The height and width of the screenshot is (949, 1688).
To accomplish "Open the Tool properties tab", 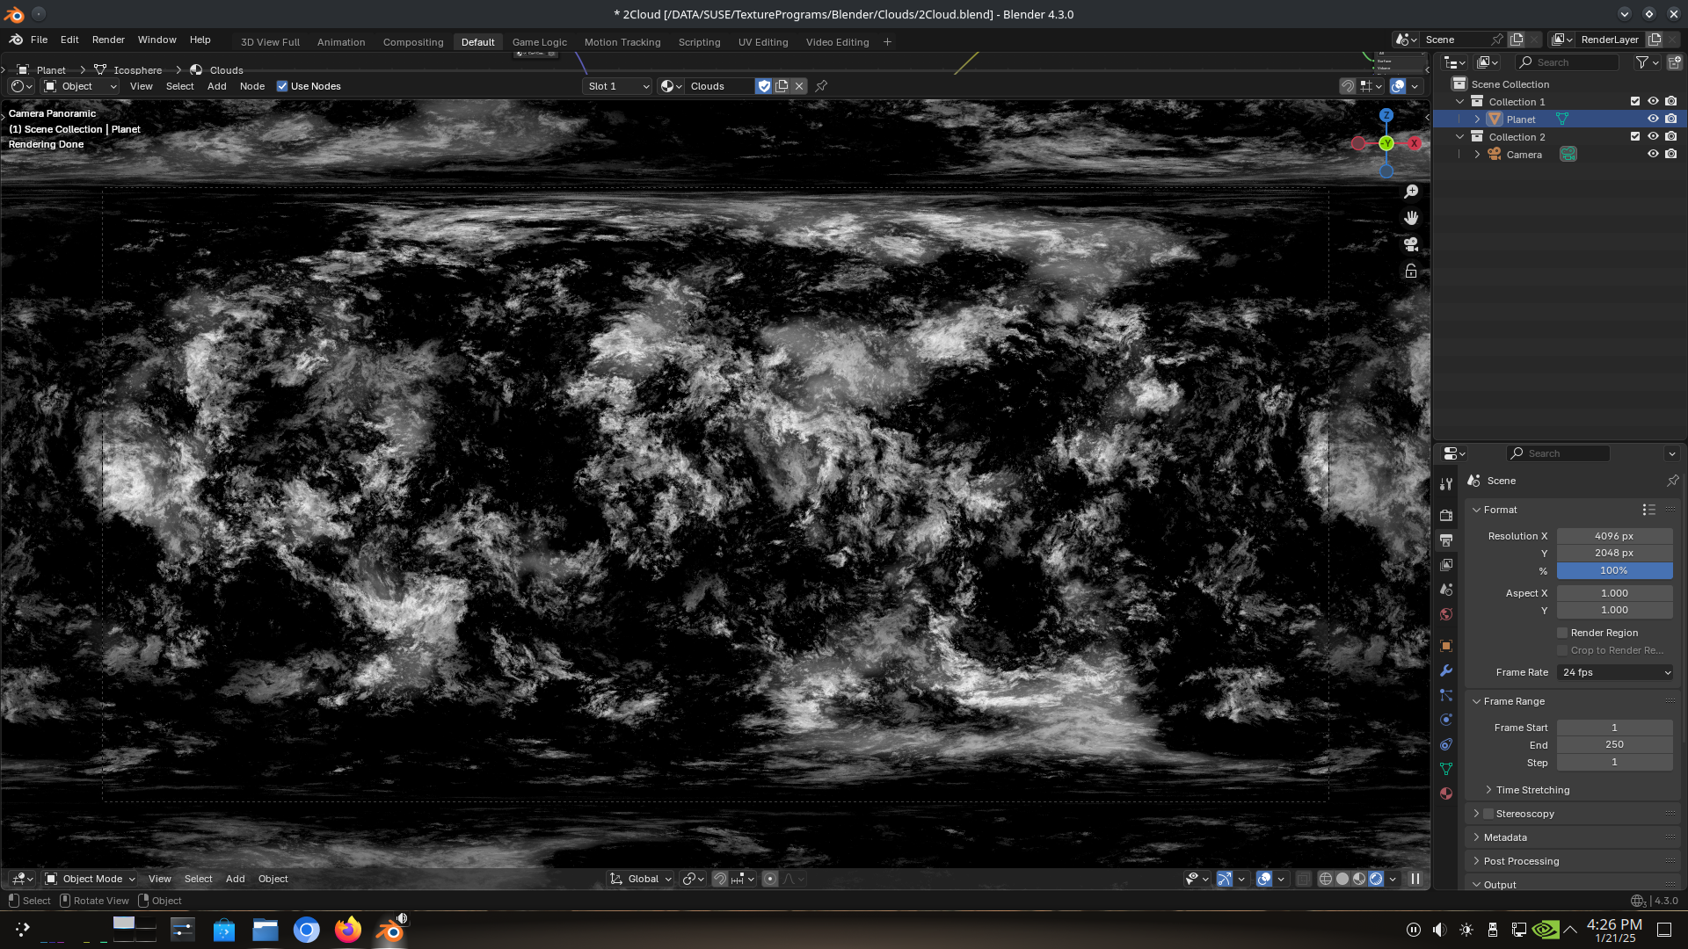I will click(x=1446, y=484).
